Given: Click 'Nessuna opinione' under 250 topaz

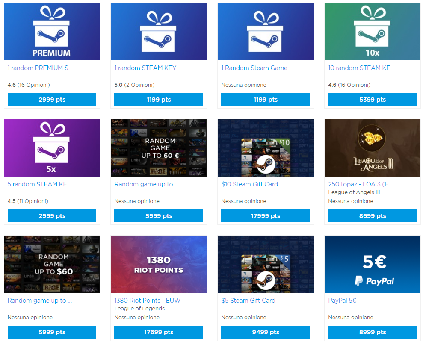Looking at the screenshot, I should [351, 201].
